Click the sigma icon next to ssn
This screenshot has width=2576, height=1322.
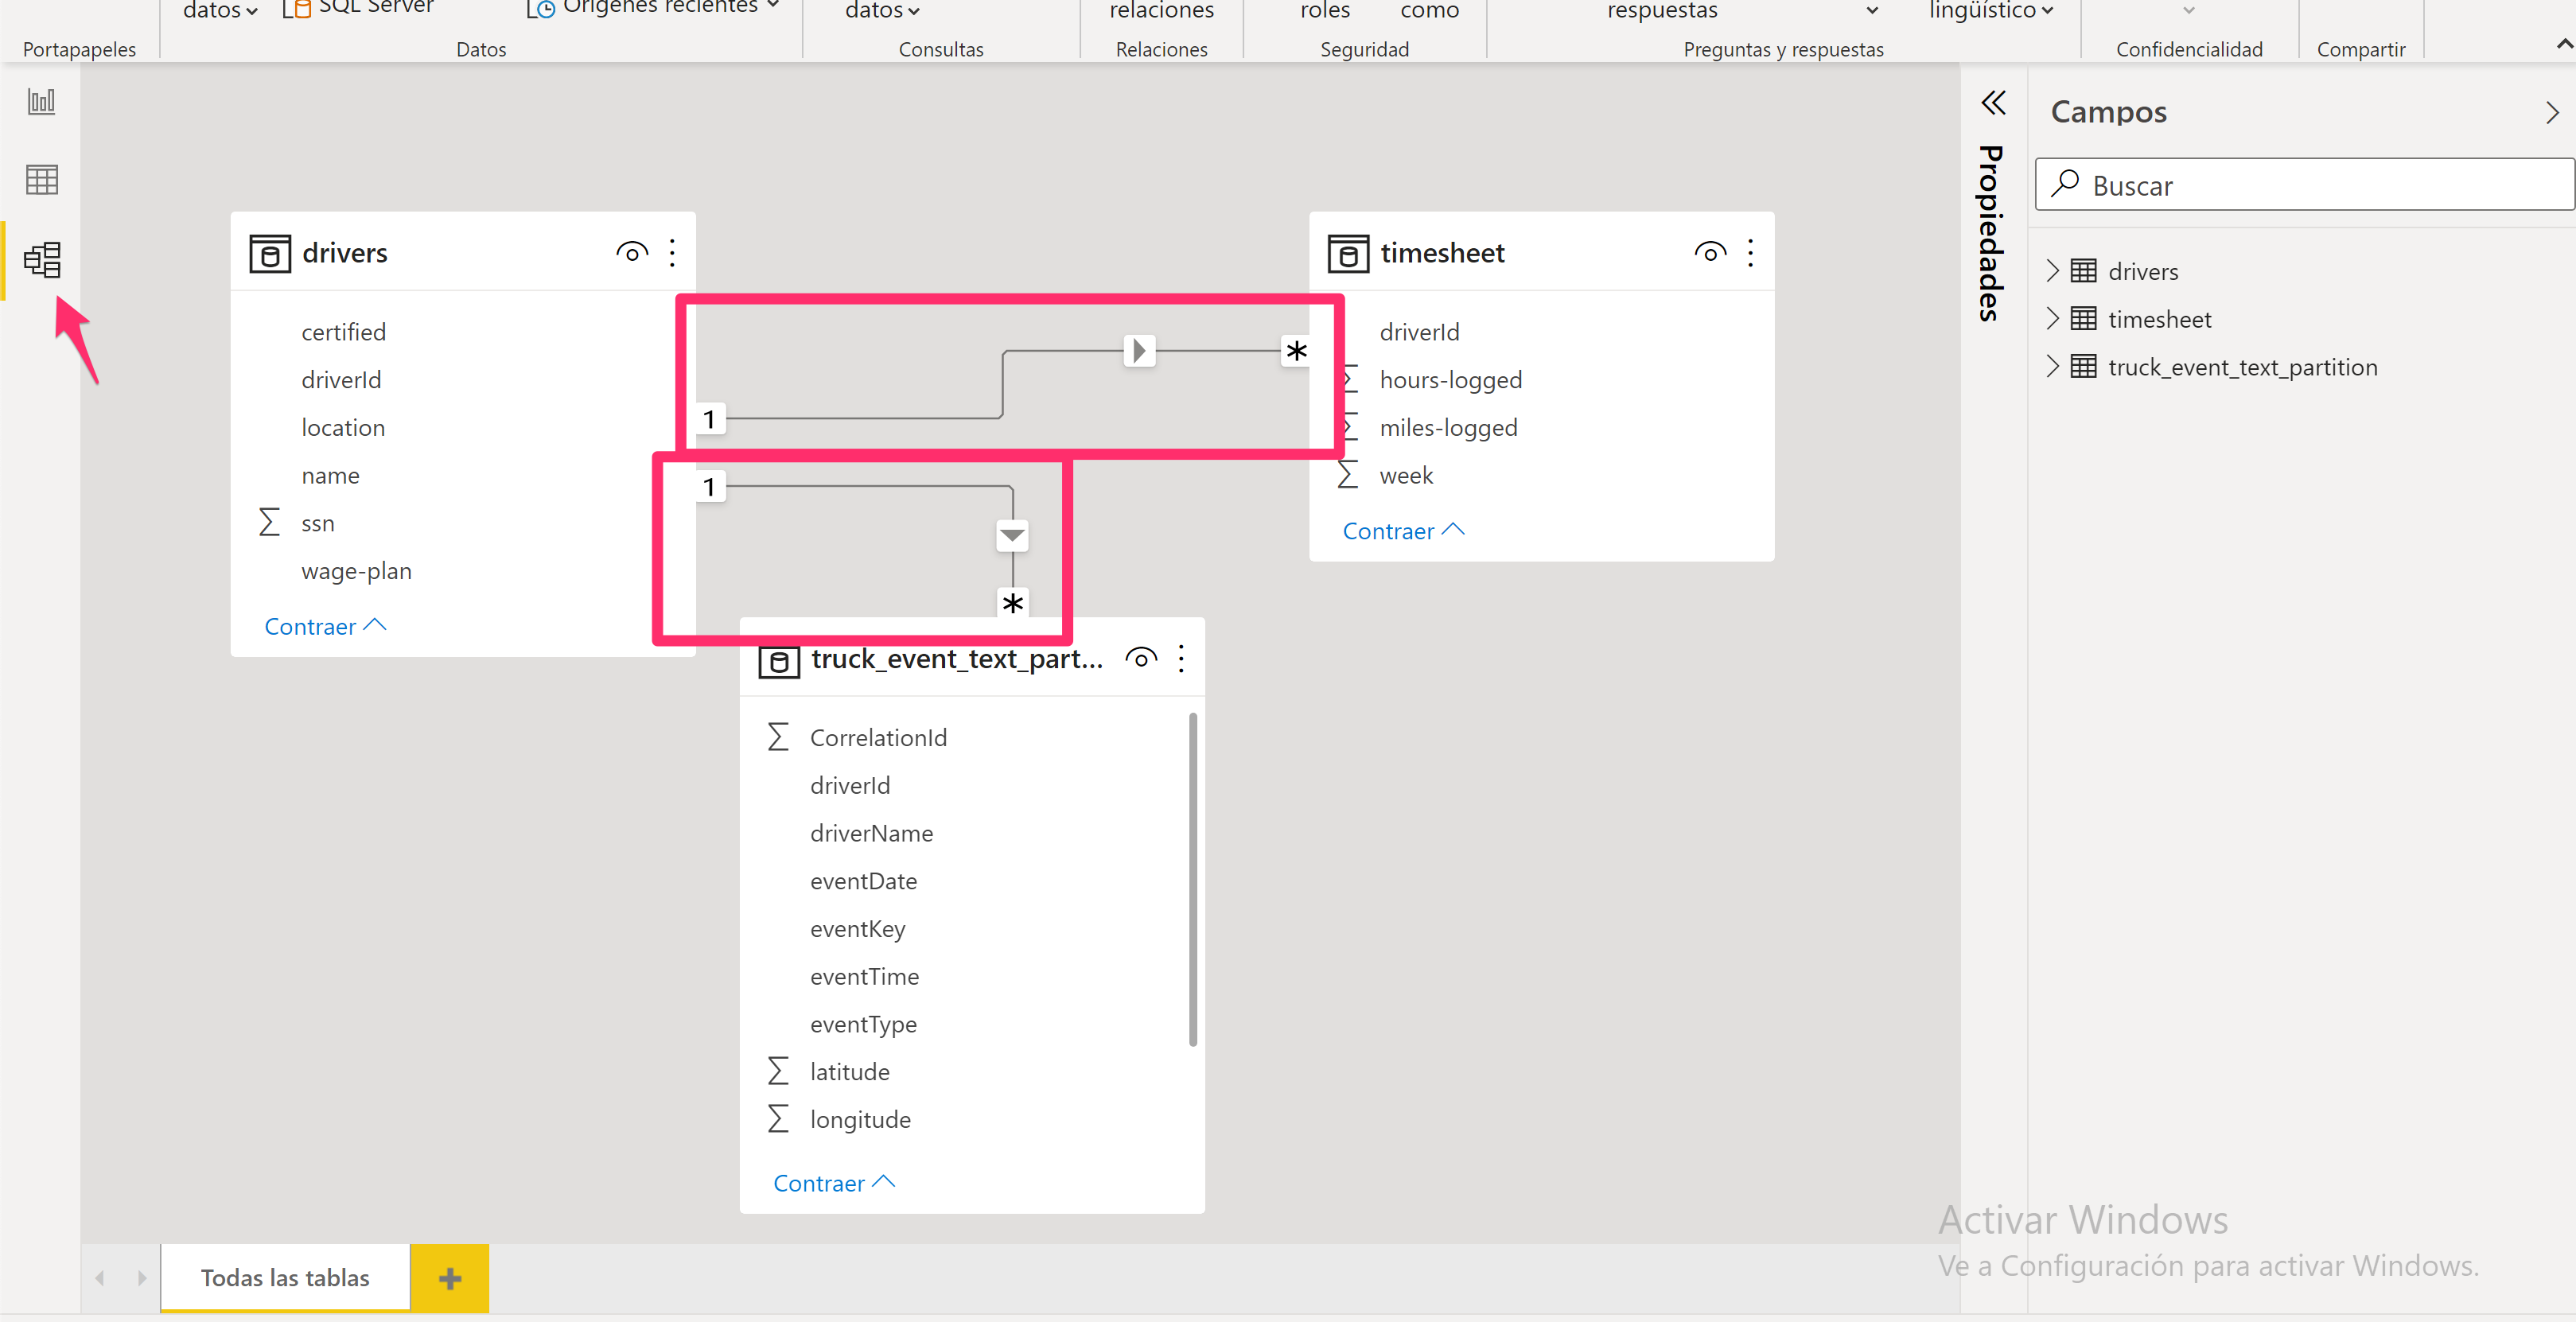[x=269, y=523]
